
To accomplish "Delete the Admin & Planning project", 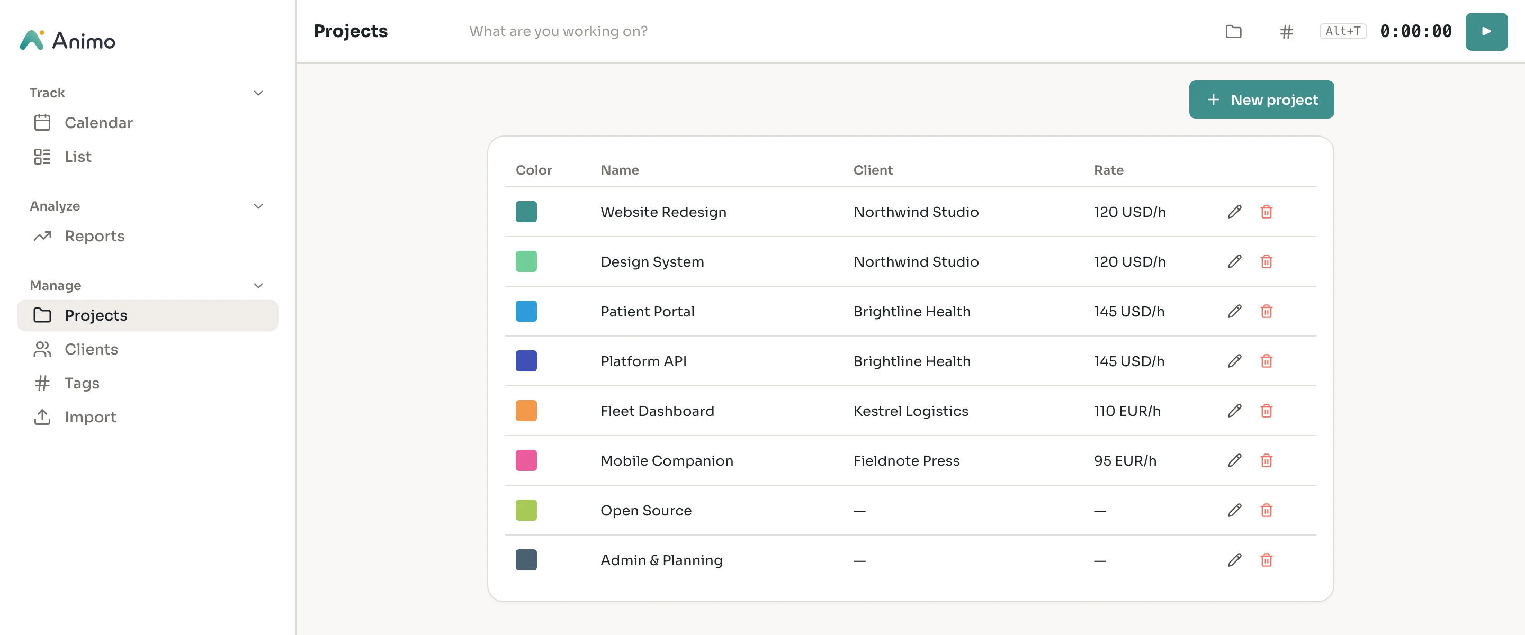I will (x=1266, y=560).
